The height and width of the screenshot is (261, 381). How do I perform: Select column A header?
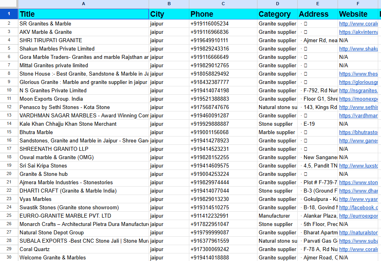tap(83, 4)
